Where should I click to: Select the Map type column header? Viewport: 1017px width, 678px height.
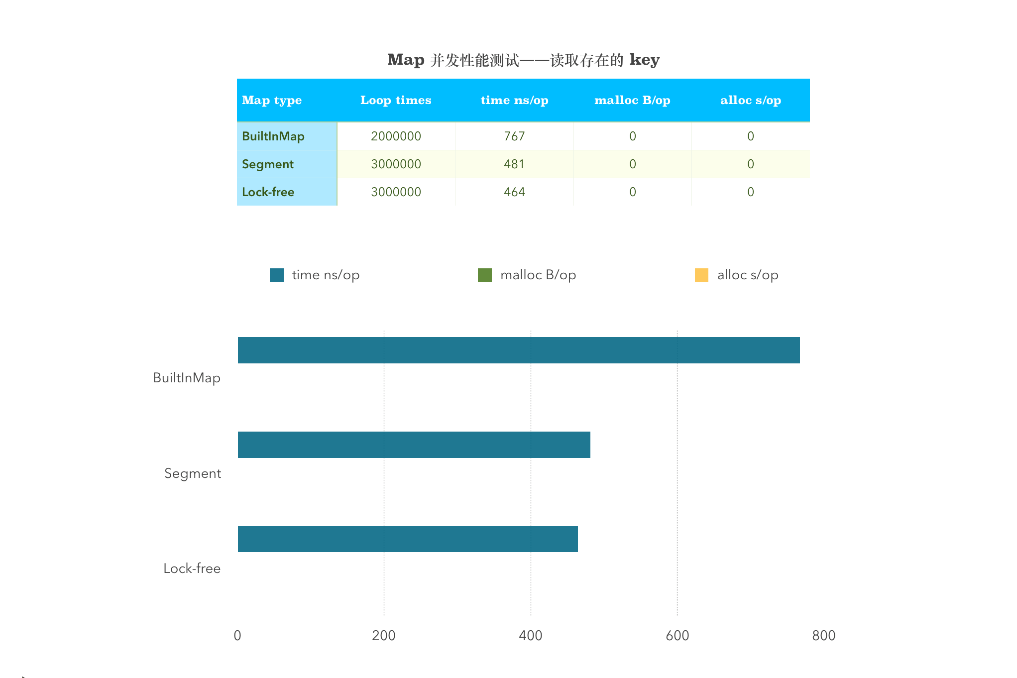point(272,100)
